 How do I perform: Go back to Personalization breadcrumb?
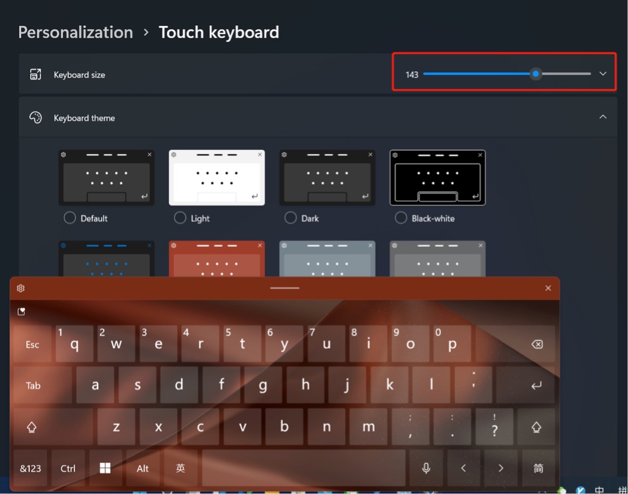pyautogui.click(x=76, y=32)
